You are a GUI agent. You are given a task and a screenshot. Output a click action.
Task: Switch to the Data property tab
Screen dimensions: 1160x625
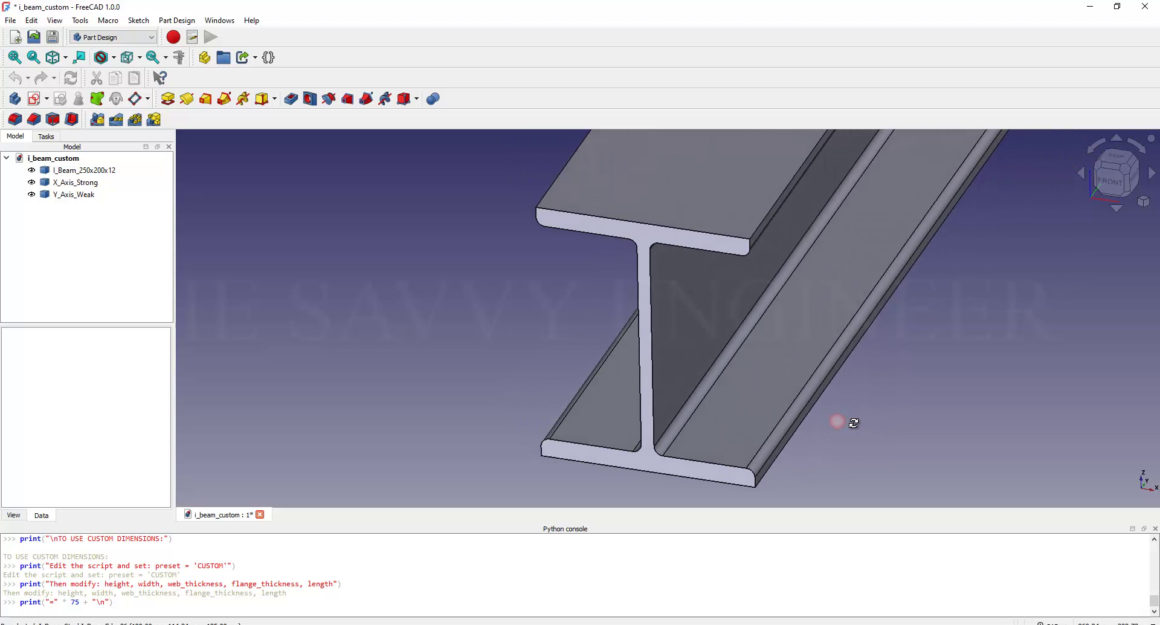coord(41,516)
